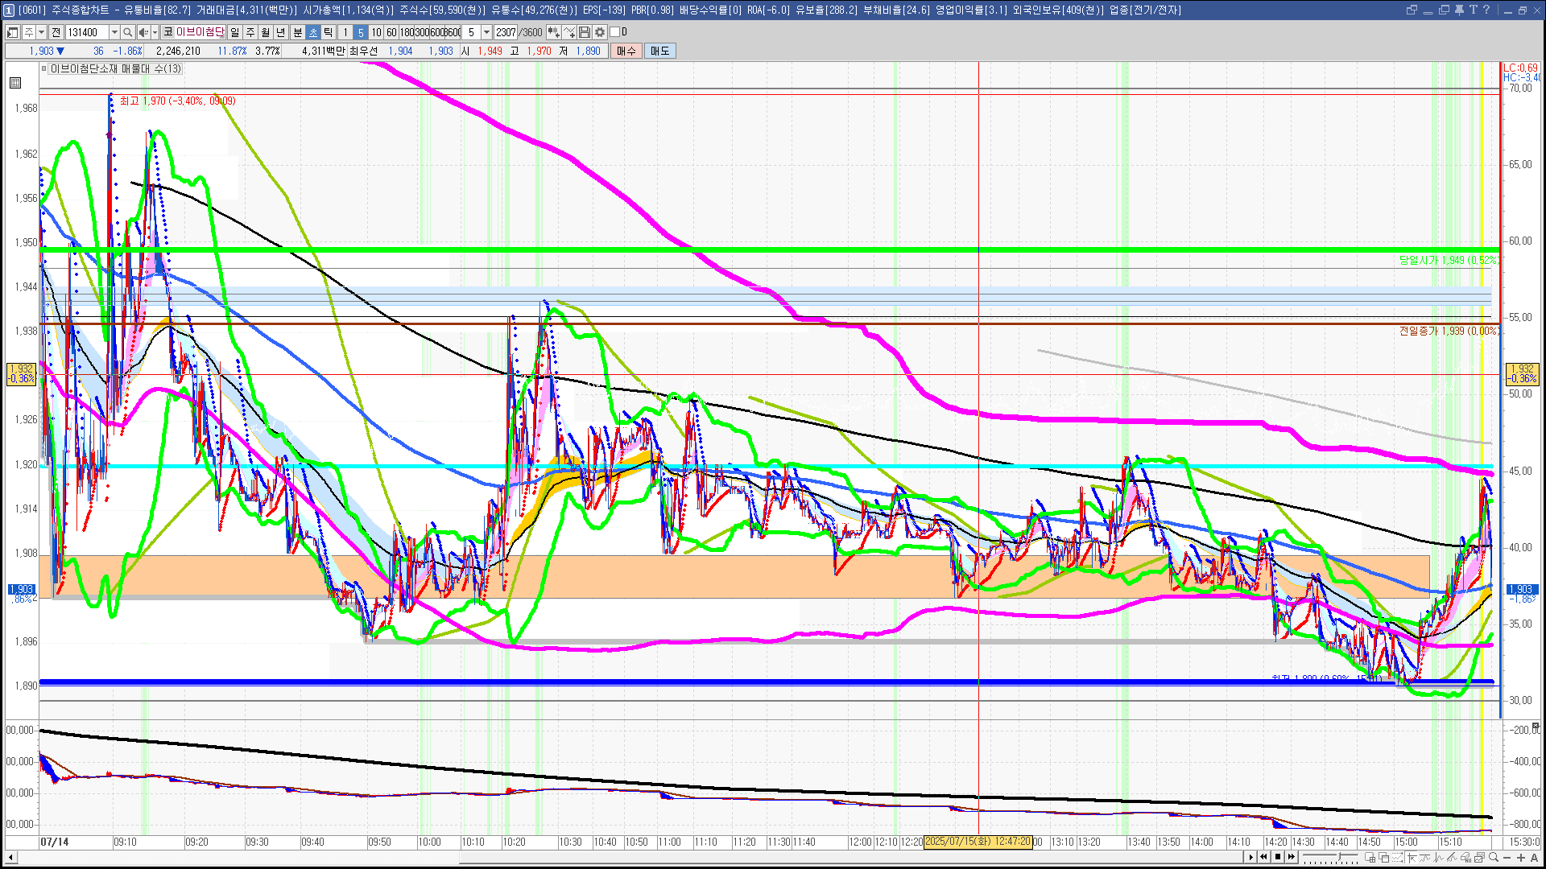
Task: Open the stock code 131400 dropdown arrow
Action: 114,32
